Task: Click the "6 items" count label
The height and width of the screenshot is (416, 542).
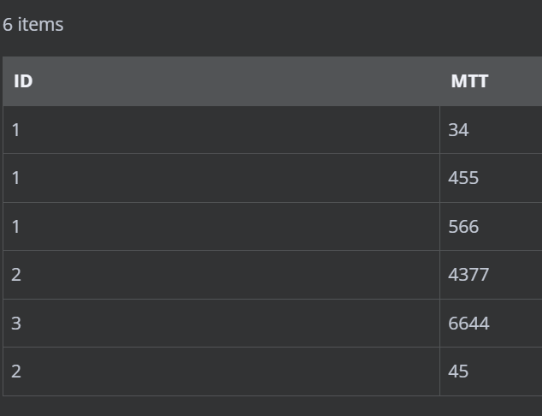Action: click(33, 25)
